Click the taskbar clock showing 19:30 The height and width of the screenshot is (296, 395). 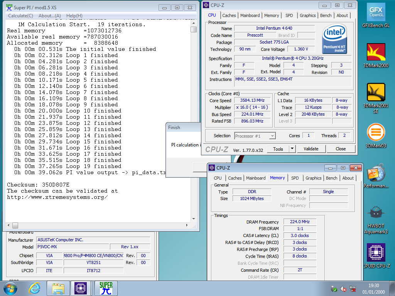[373, 289]
